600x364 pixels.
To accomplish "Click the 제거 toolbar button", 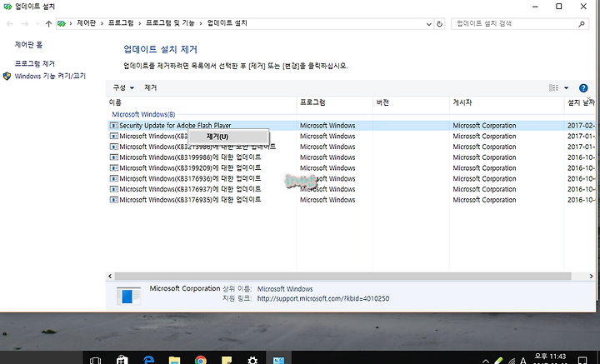I will click(x=150, y=87).
